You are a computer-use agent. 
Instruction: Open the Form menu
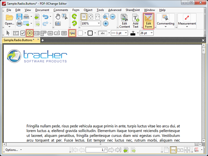click(76, 10)
